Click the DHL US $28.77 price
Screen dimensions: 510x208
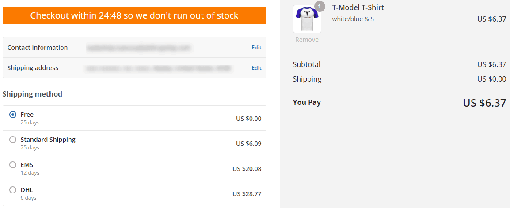[247, 194]
